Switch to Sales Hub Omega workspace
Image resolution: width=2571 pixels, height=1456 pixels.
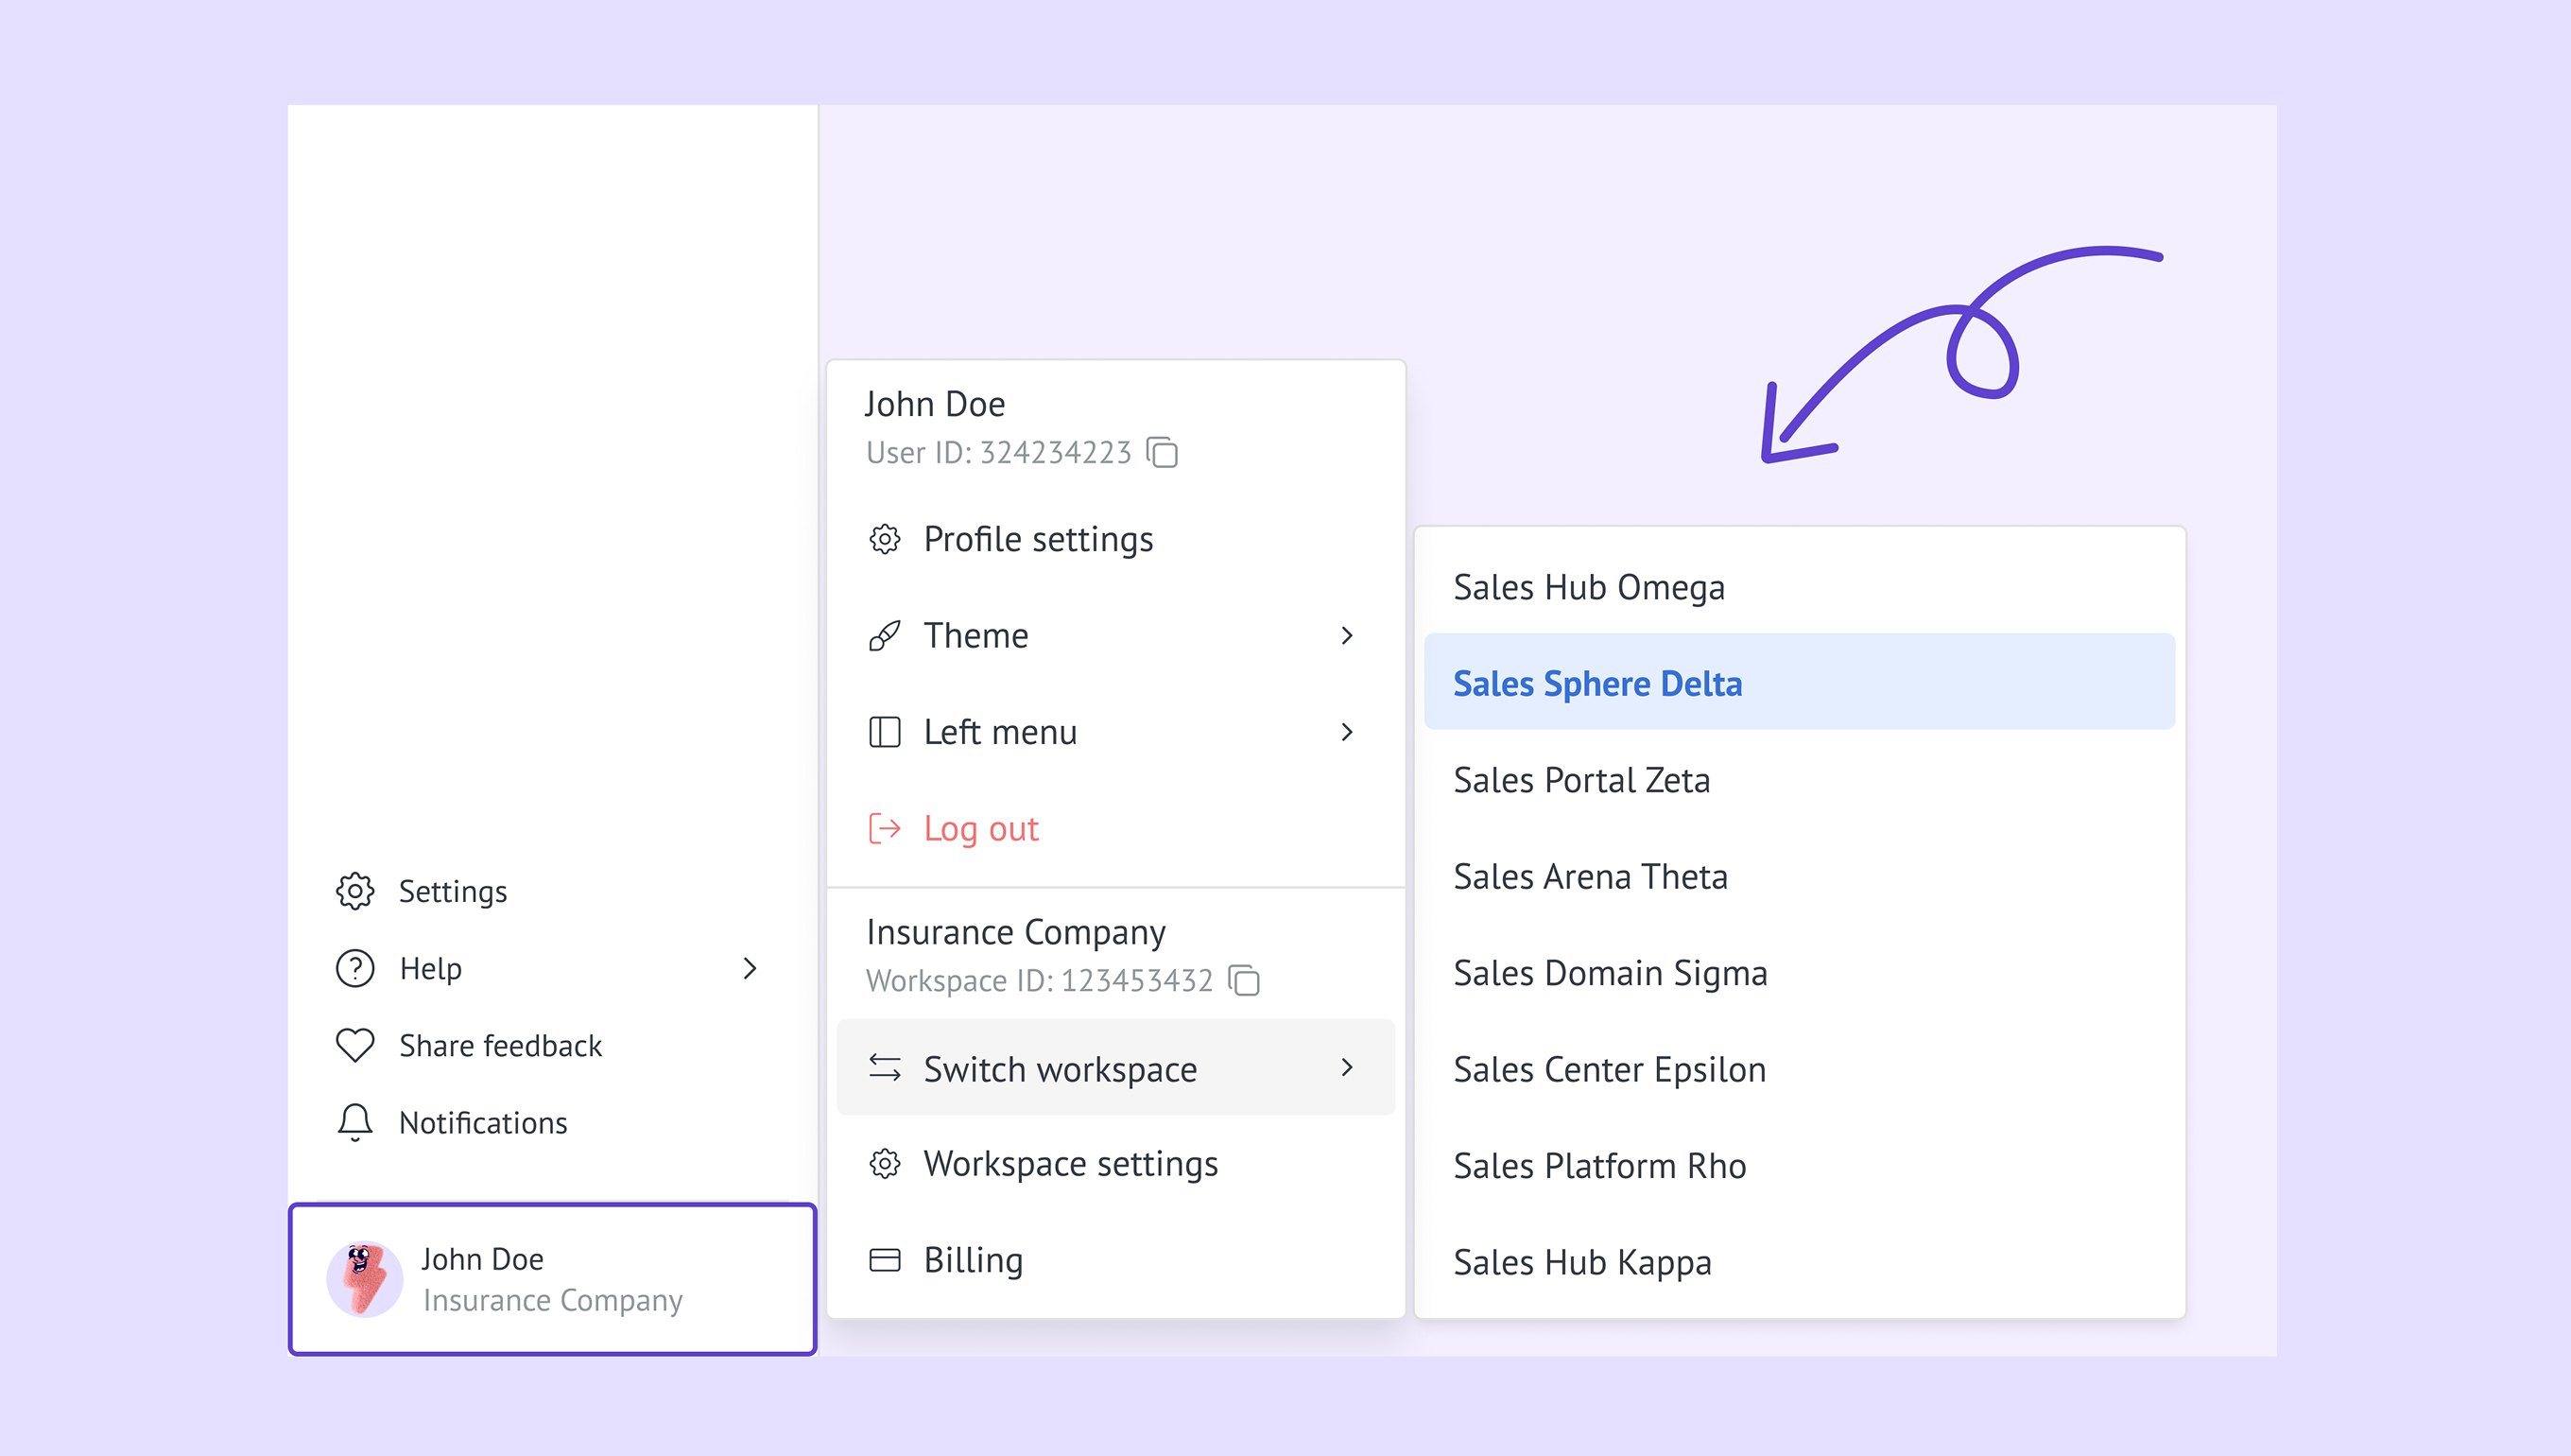(1588, 587)
